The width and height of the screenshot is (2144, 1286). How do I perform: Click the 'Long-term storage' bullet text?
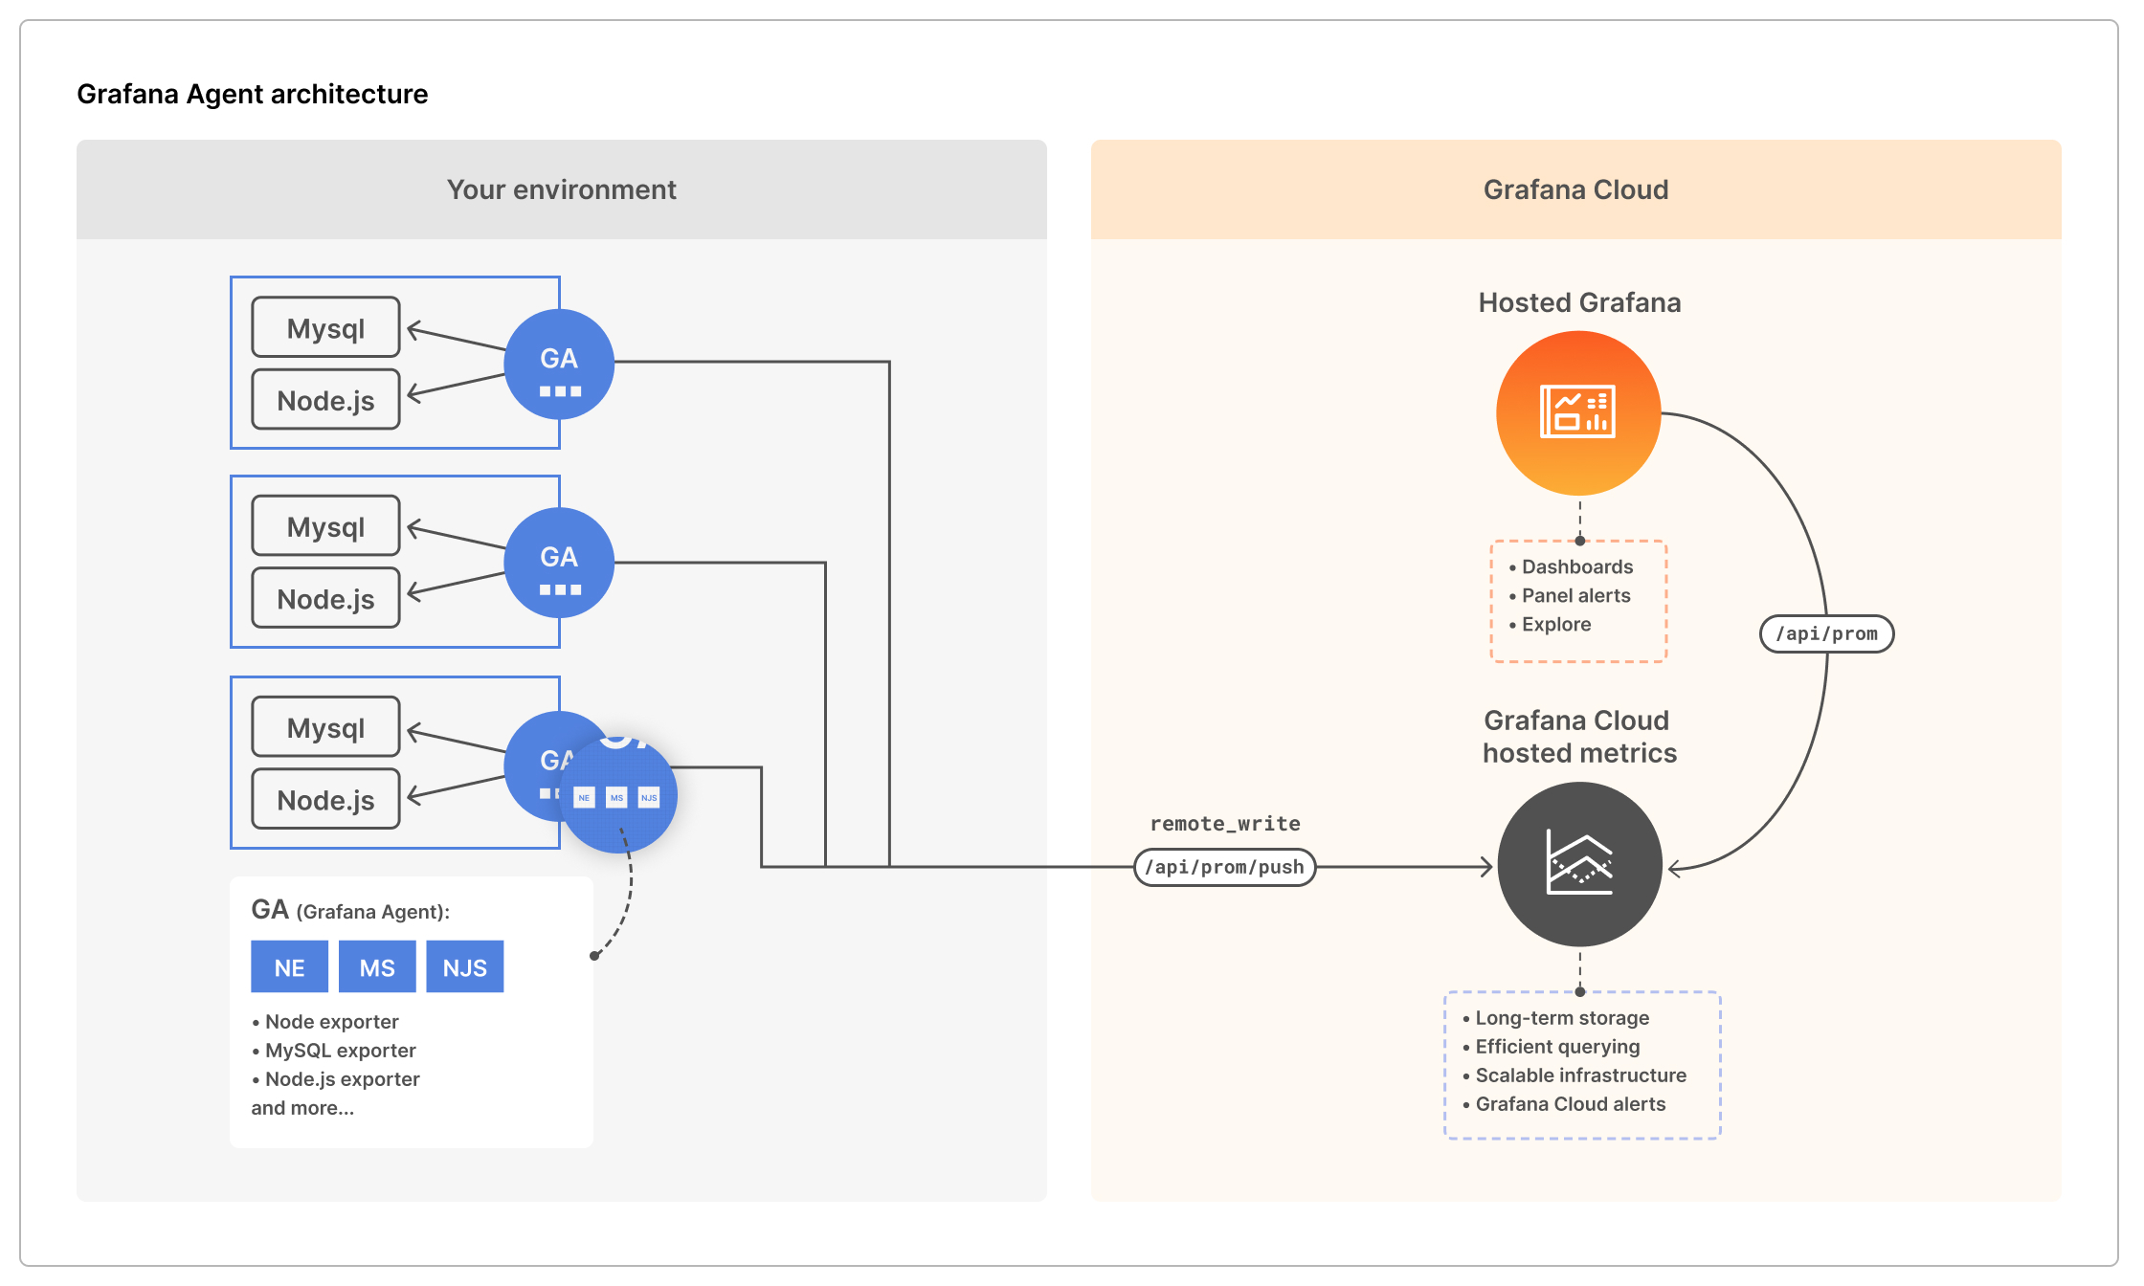(x=1562, y=1018)
